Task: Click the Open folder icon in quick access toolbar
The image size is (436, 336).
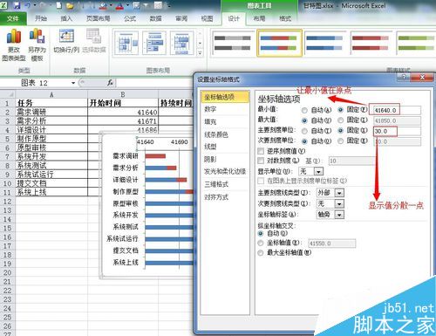Action: (x=70, y=5)
